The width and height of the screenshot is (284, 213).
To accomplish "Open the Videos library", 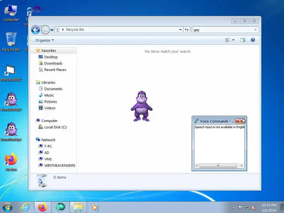I will 50,108.
